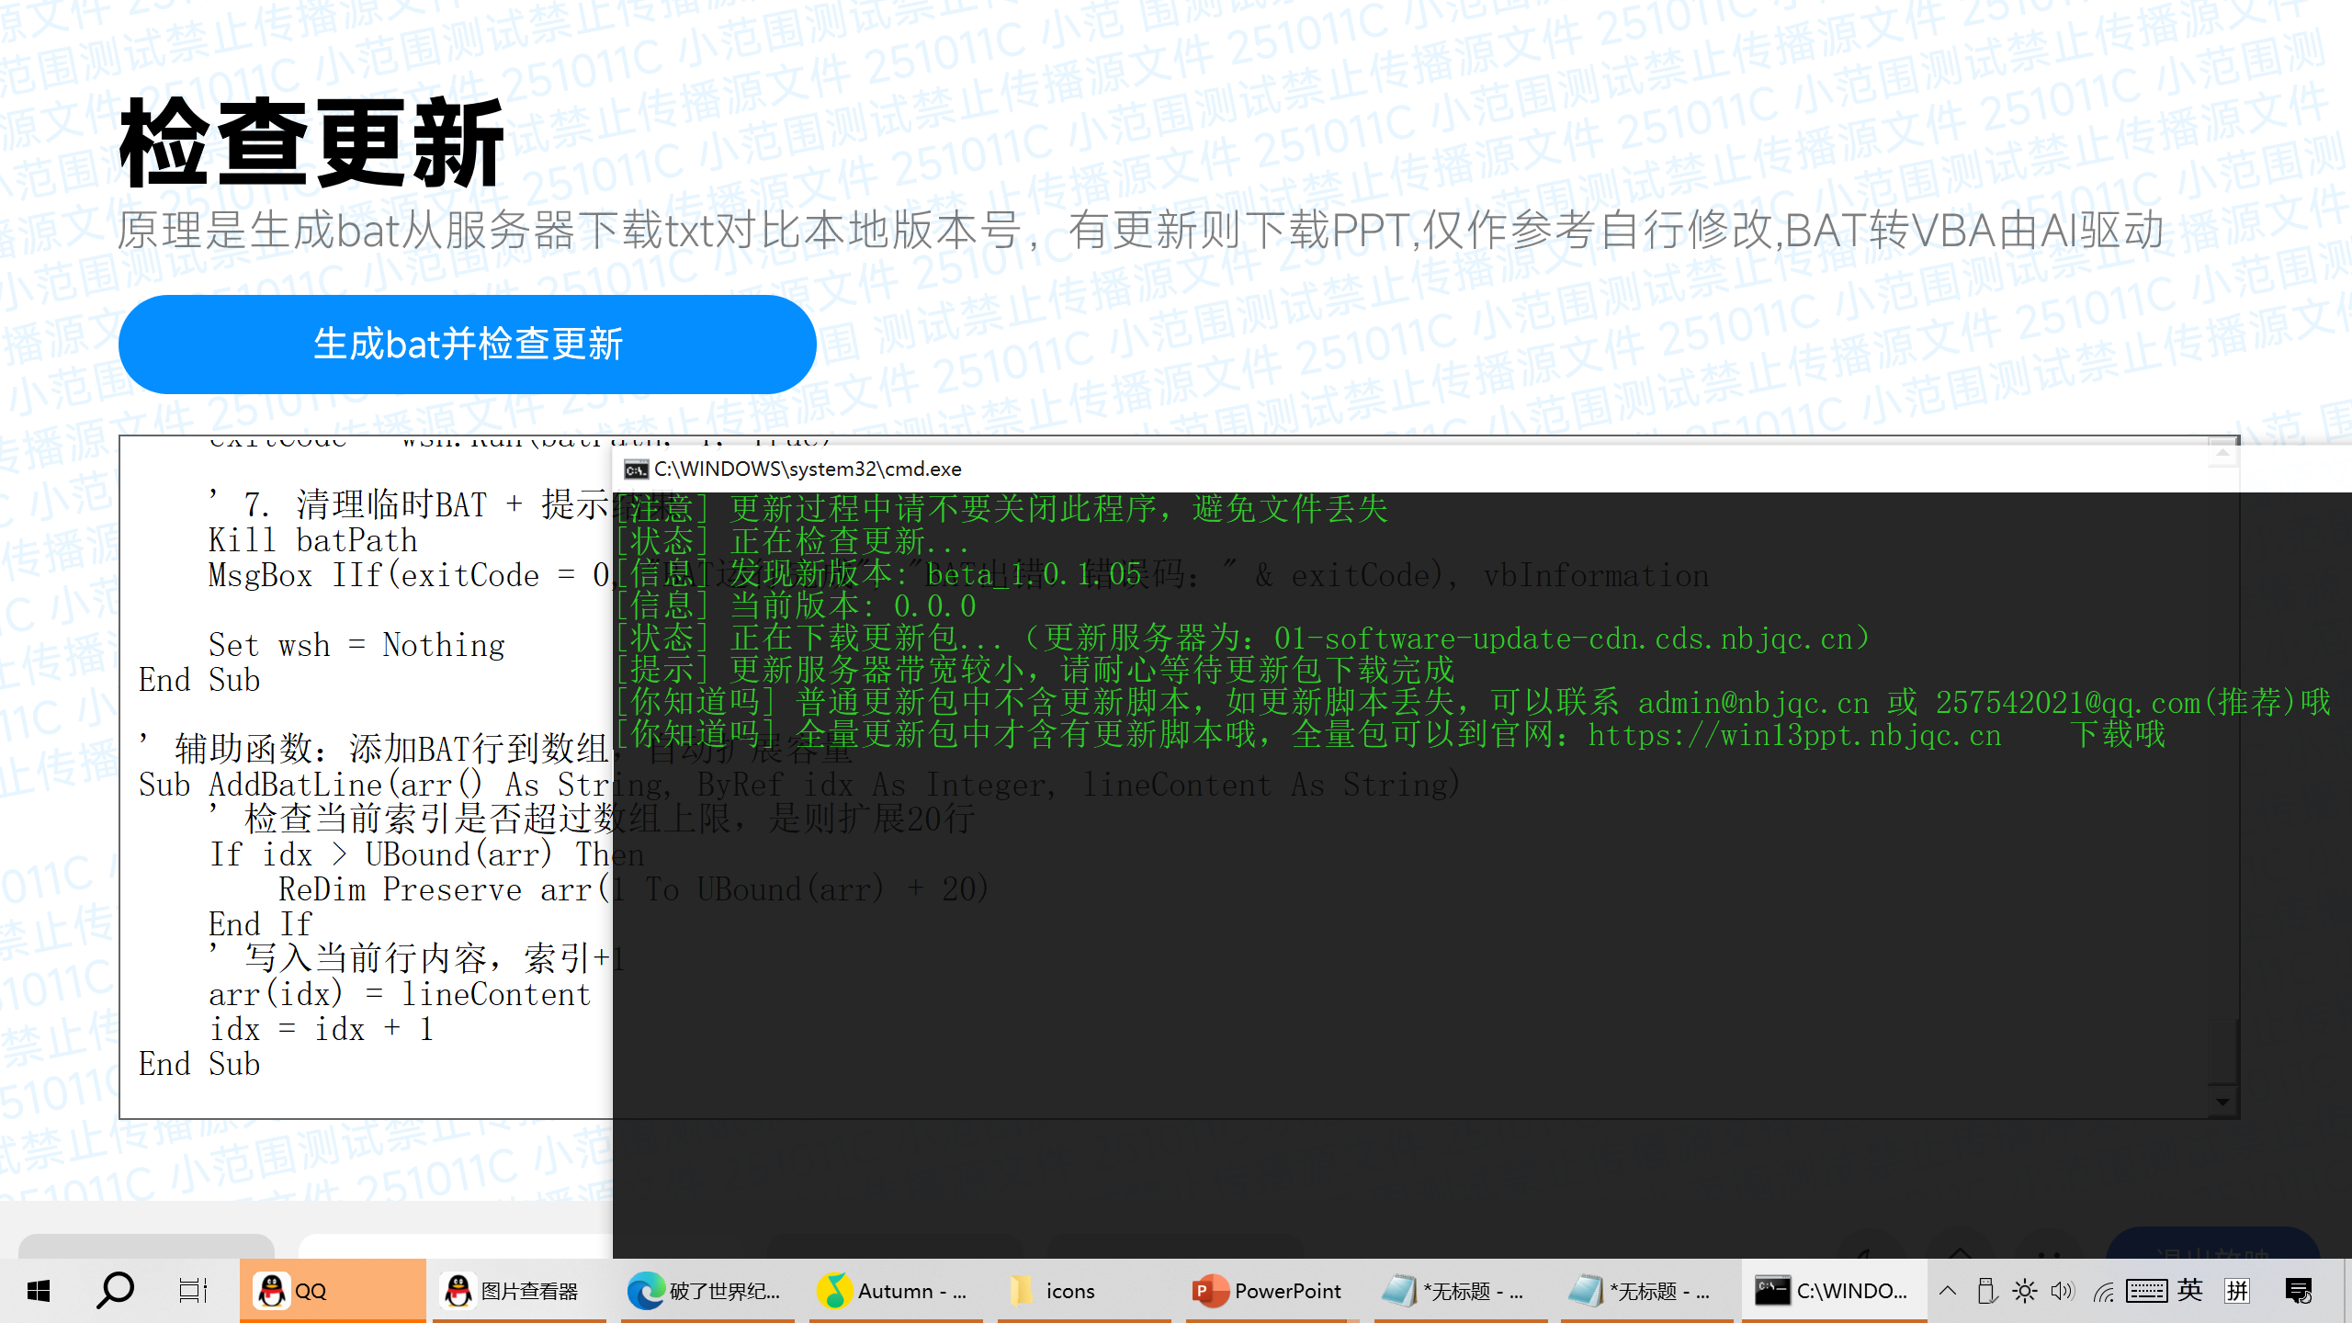The width and height of the screenshot is (2352, 1323).
Task: Open the action center notifications icon
Action: [x=2299, y=1291]
